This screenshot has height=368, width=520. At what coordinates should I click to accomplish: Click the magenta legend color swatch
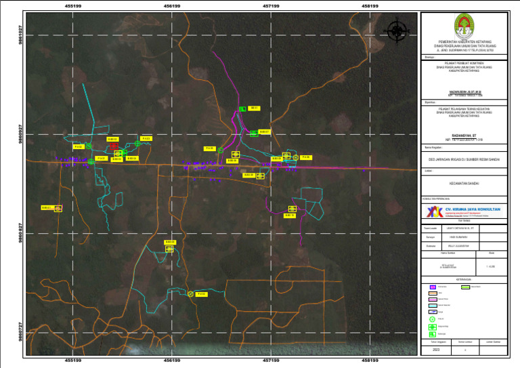pos(433,288)
